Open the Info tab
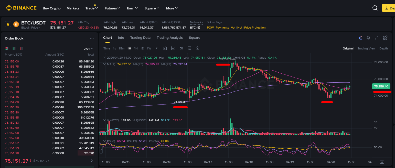The image size is (395, 168). click(121, 38)
